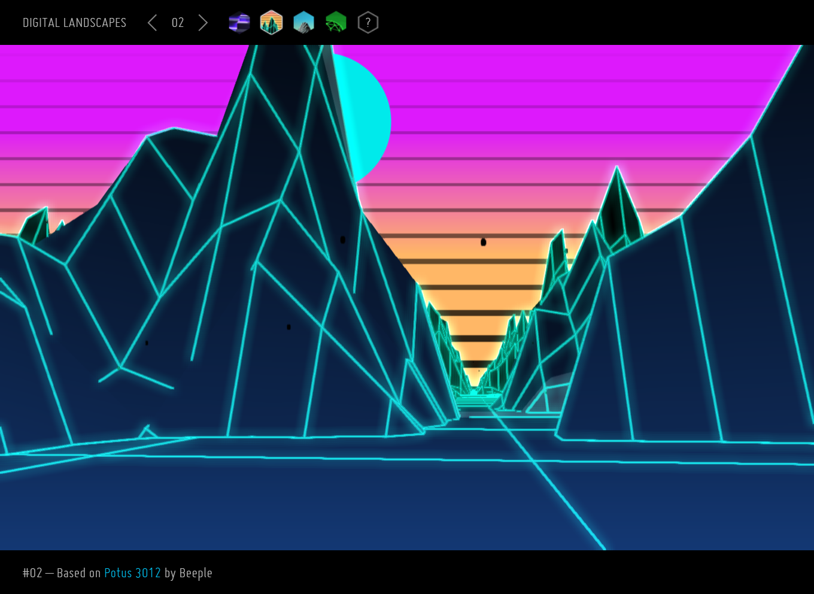Viewport: 814px width, 594px height.
Task: Select the orange sunset mountains hexagon
Action: pyautogui.click(x=271, y=23)
